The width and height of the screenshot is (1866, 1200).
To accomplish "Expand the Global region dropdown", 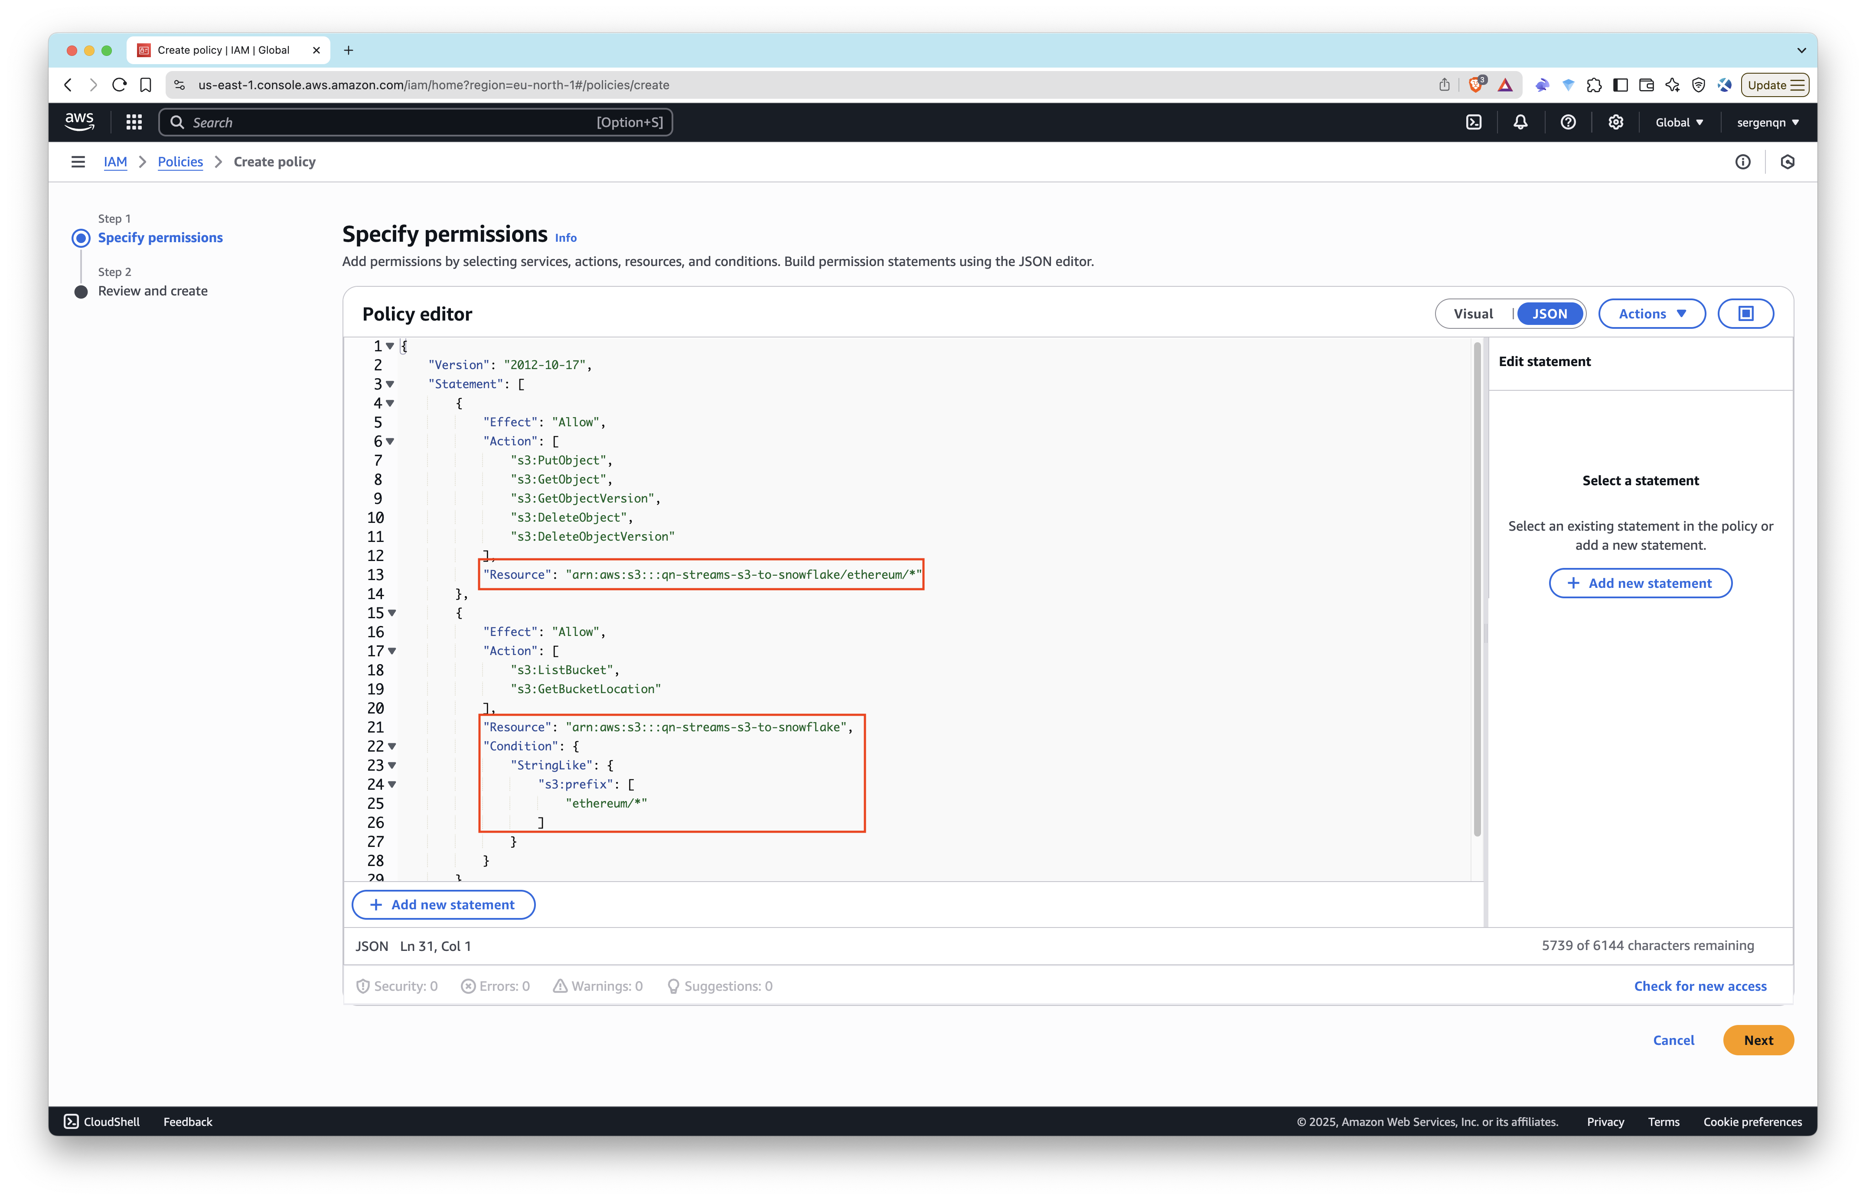I will click(x=1679, y=122).
